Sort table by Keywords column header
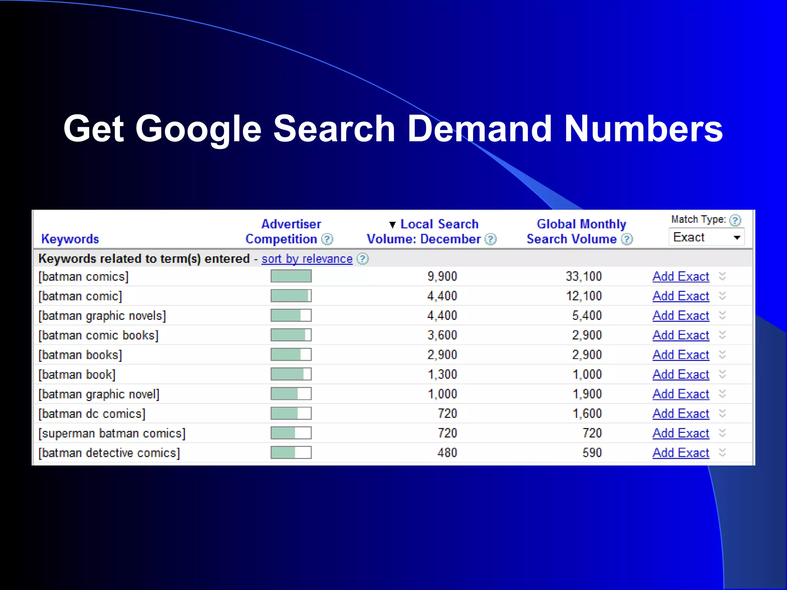The height and width of the screenshot is (590, 787). point(70,239)
